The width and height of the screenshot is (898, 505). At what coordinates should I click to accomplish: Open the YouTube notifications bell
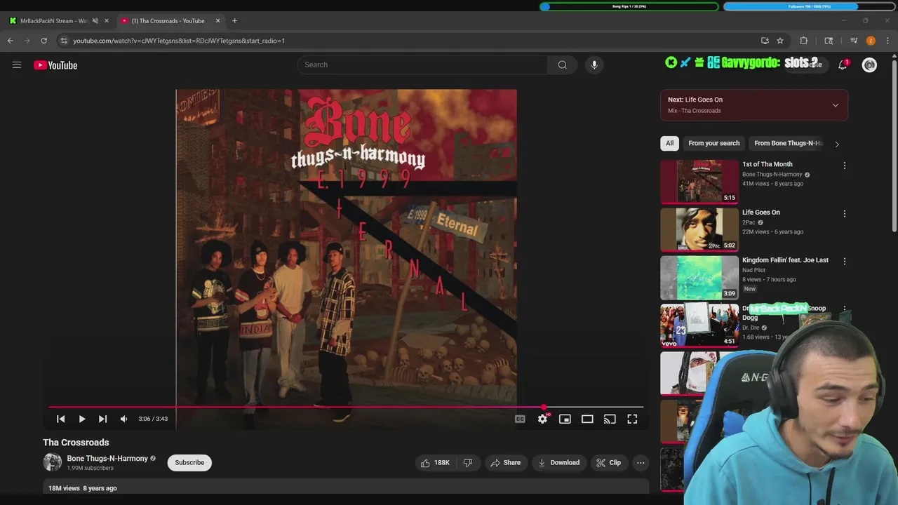click(x=843, y=65)
